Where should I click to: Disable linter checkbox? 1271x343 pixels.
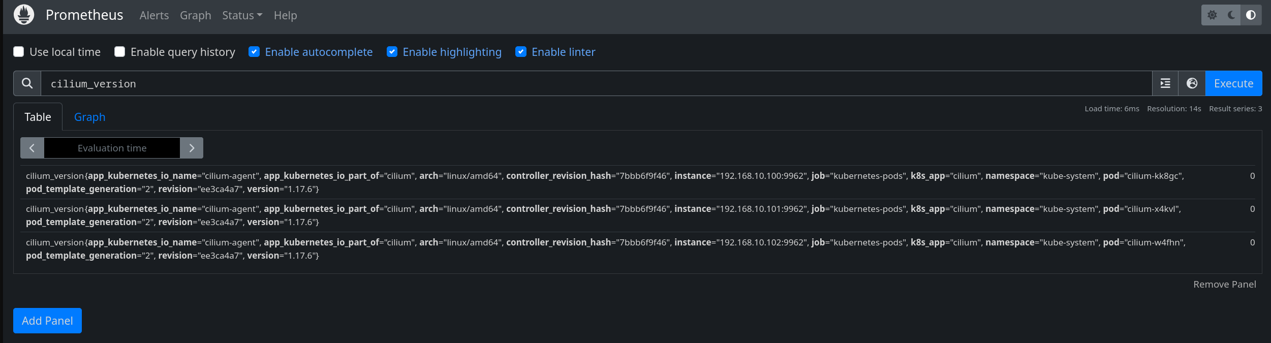[x=521, y=52]
